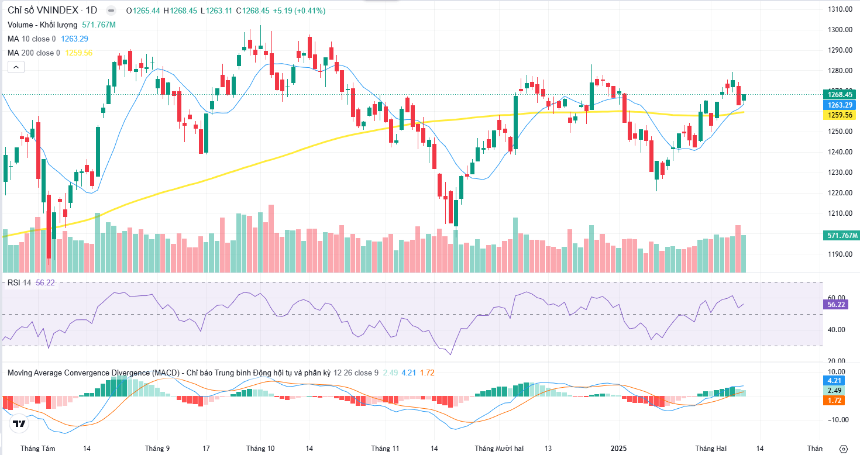Click the blue 1263.29 MA price label
The image size is (860, 455).
[840, 105]
